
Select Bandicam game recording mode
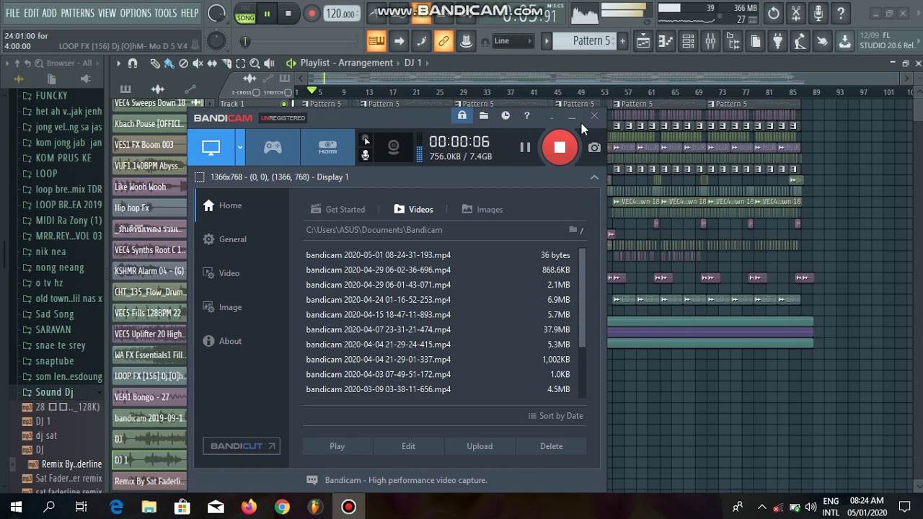(273, 148)
